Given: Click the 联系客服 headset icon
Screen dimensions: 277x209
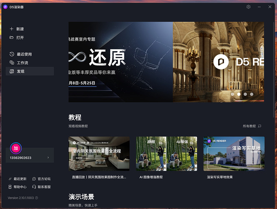Looking at the screenshot, I should pos(34,187).
